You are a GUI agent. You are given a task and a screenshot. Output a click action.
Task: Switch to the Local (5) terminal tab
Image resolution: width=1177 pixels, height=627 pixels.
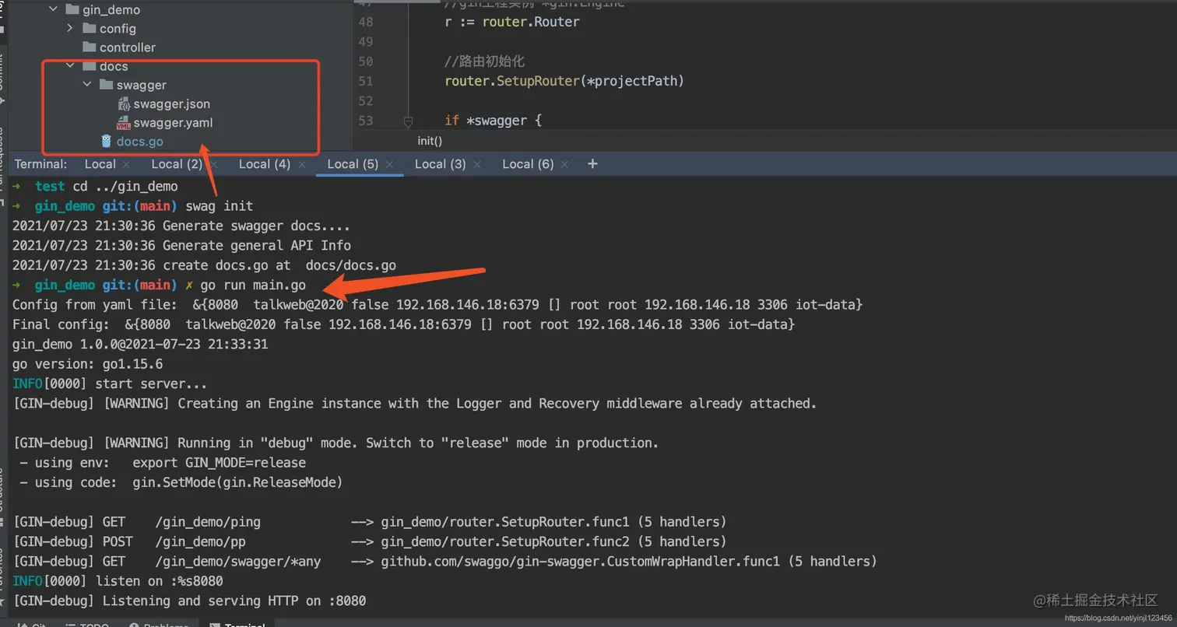pos(353,164)
